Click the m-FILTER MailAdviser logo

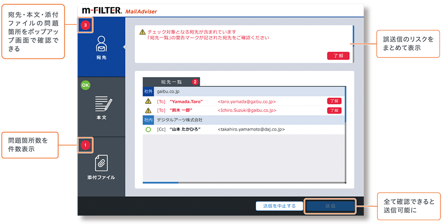point(119,11)
